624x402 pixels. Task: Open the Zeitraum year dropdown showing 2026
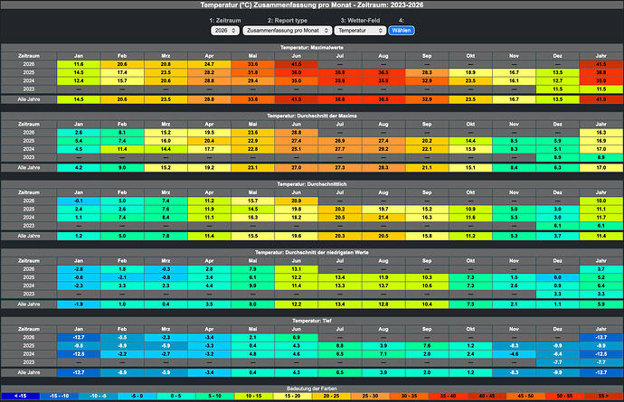tap(225, 31)
